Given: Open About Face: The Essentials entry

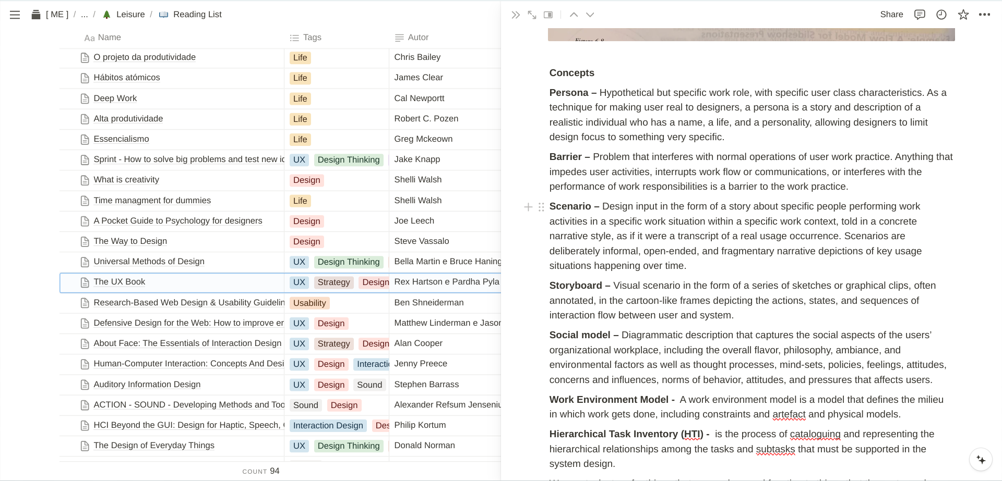Looking at the screenshot, I should (187, 343).
